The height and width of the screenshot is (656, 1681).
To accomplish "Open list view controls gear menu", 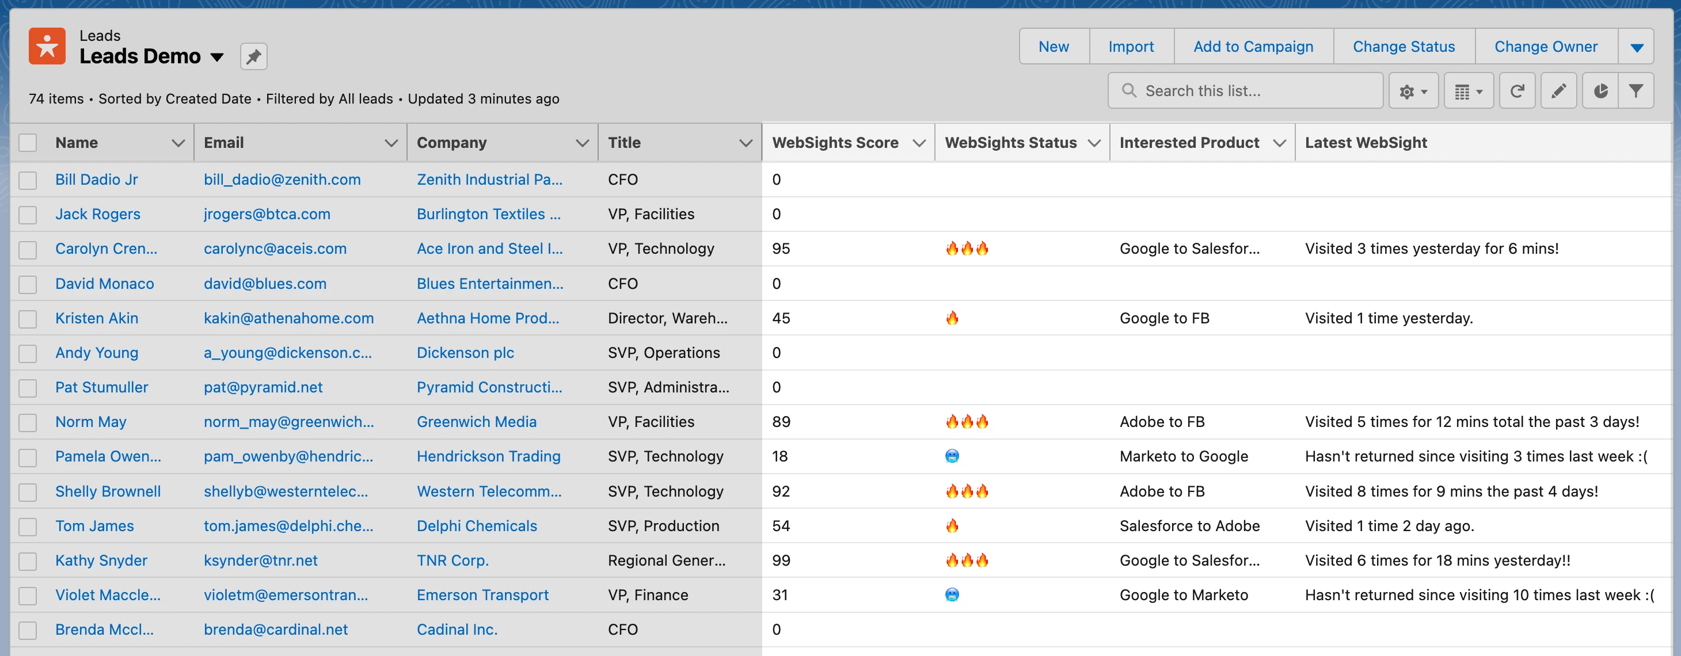I will 1413,91.
